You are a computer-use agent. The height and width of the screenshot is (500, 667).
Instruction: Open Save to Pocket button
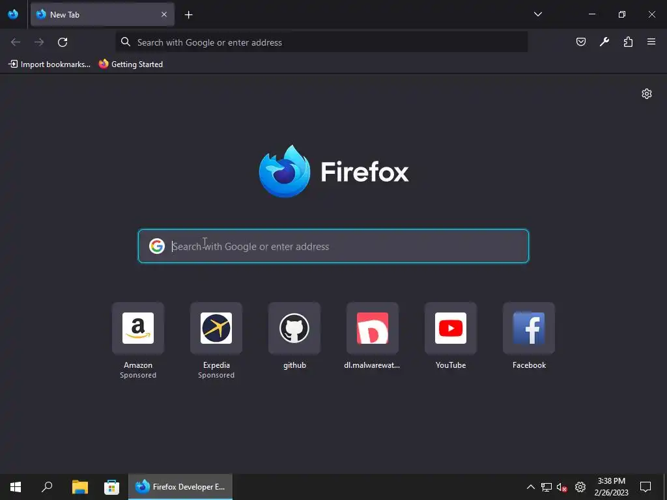point(580,42)
